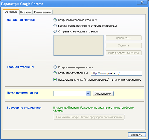
Task: Click 'Использовать текущую' button
Action: point(124,53)
